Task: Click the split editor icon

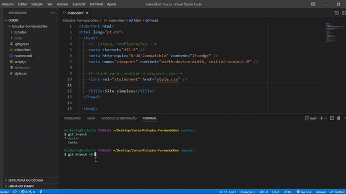Action: pos(344,13)
